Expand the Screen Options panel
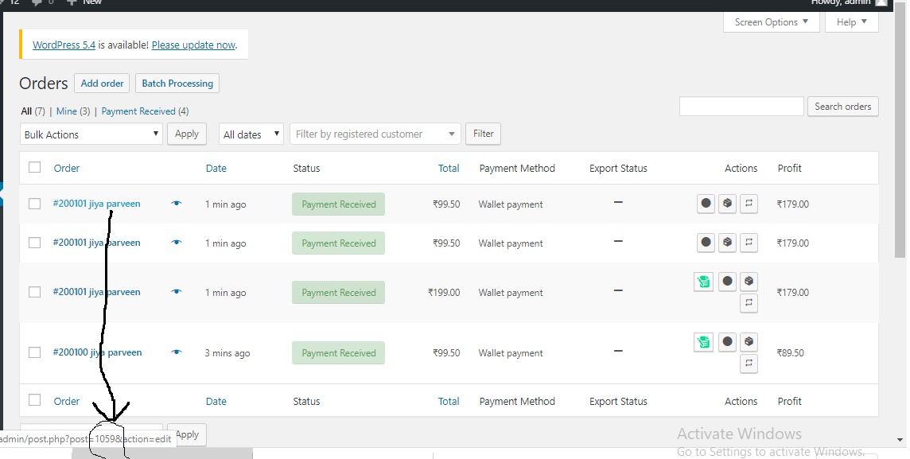Image resolution: width=910 pixels, height=459 pixels. [772, 22]
